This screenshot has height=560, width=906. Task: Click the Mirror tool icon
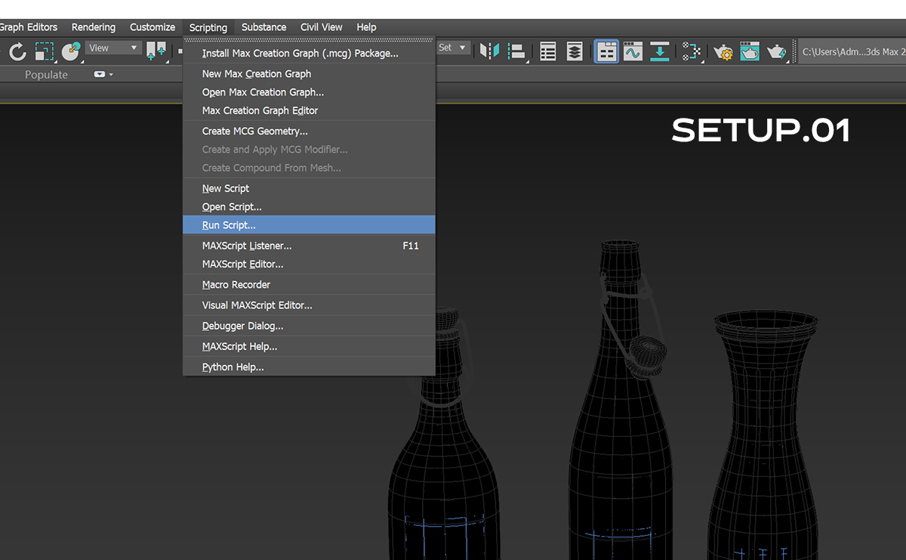[x=490, y=51]
